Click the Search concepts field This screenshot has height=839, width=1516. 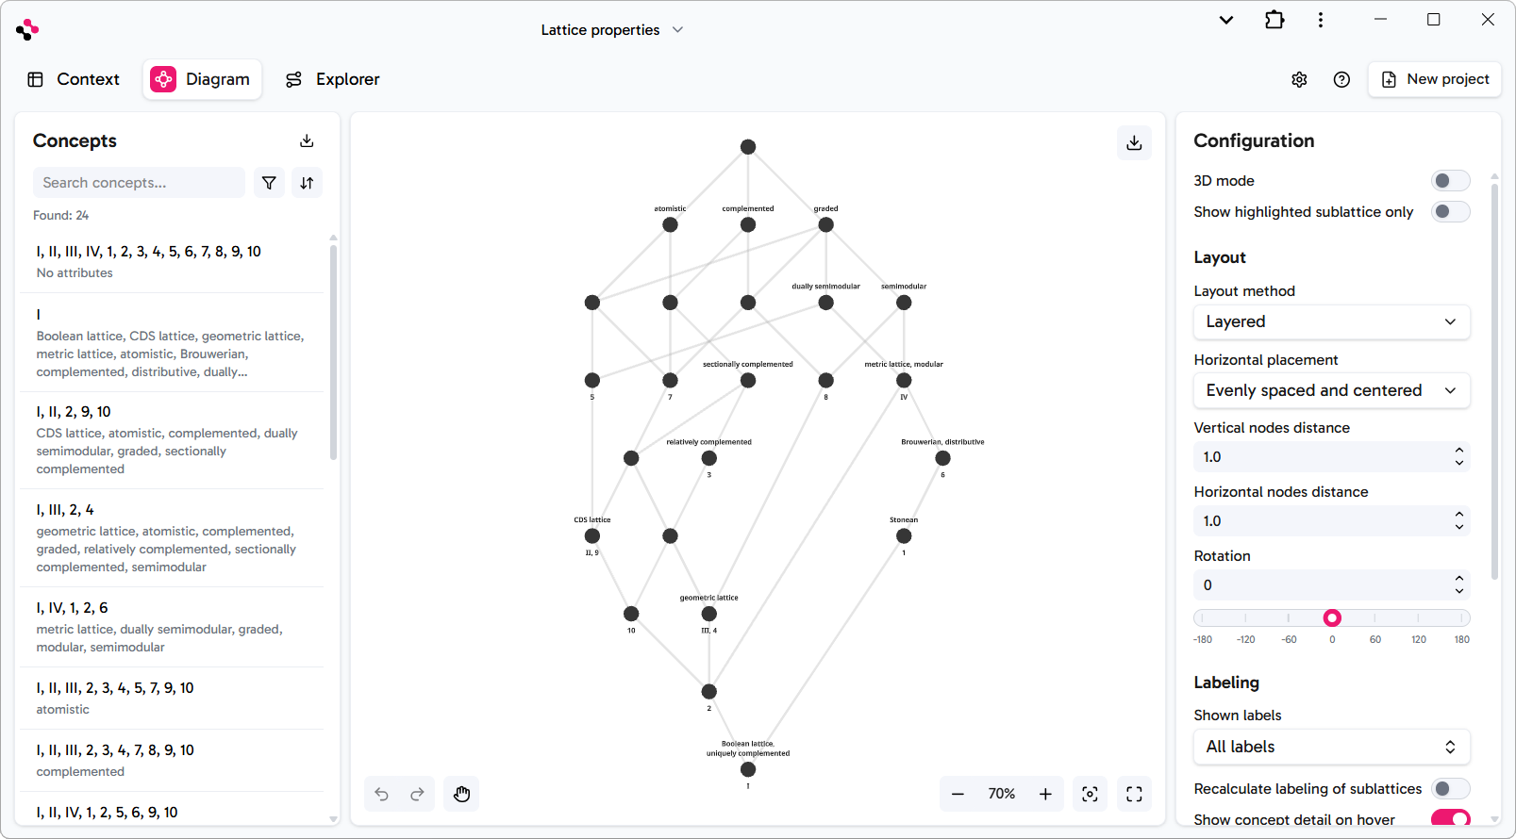tap(139, 183)
